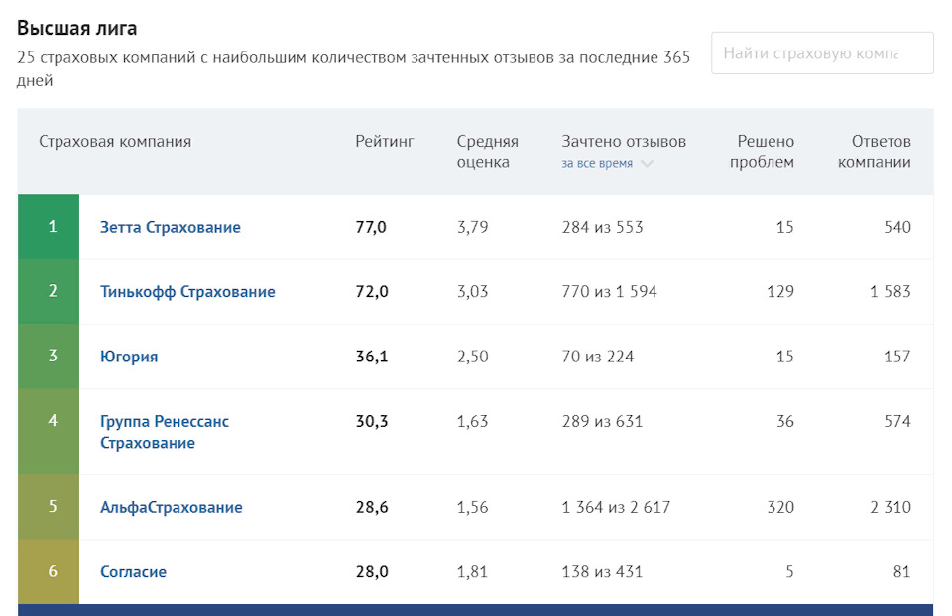The width and height of the screenshot is (952, 616).
Task: Open the Зетта Страхование company link
Action: tap(171, 227)
